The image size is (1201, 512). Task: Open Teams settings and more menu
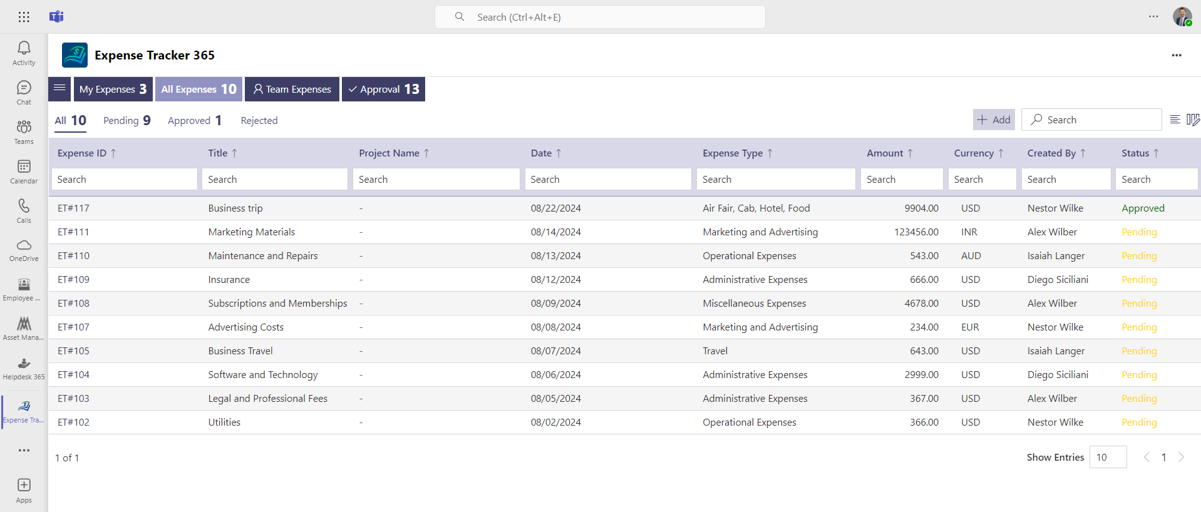[1153, 16]
